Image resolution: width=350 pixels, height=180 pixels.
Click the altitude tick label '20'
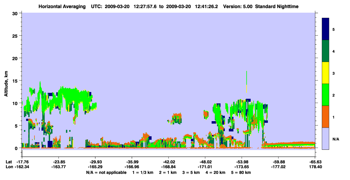[15, 58]
